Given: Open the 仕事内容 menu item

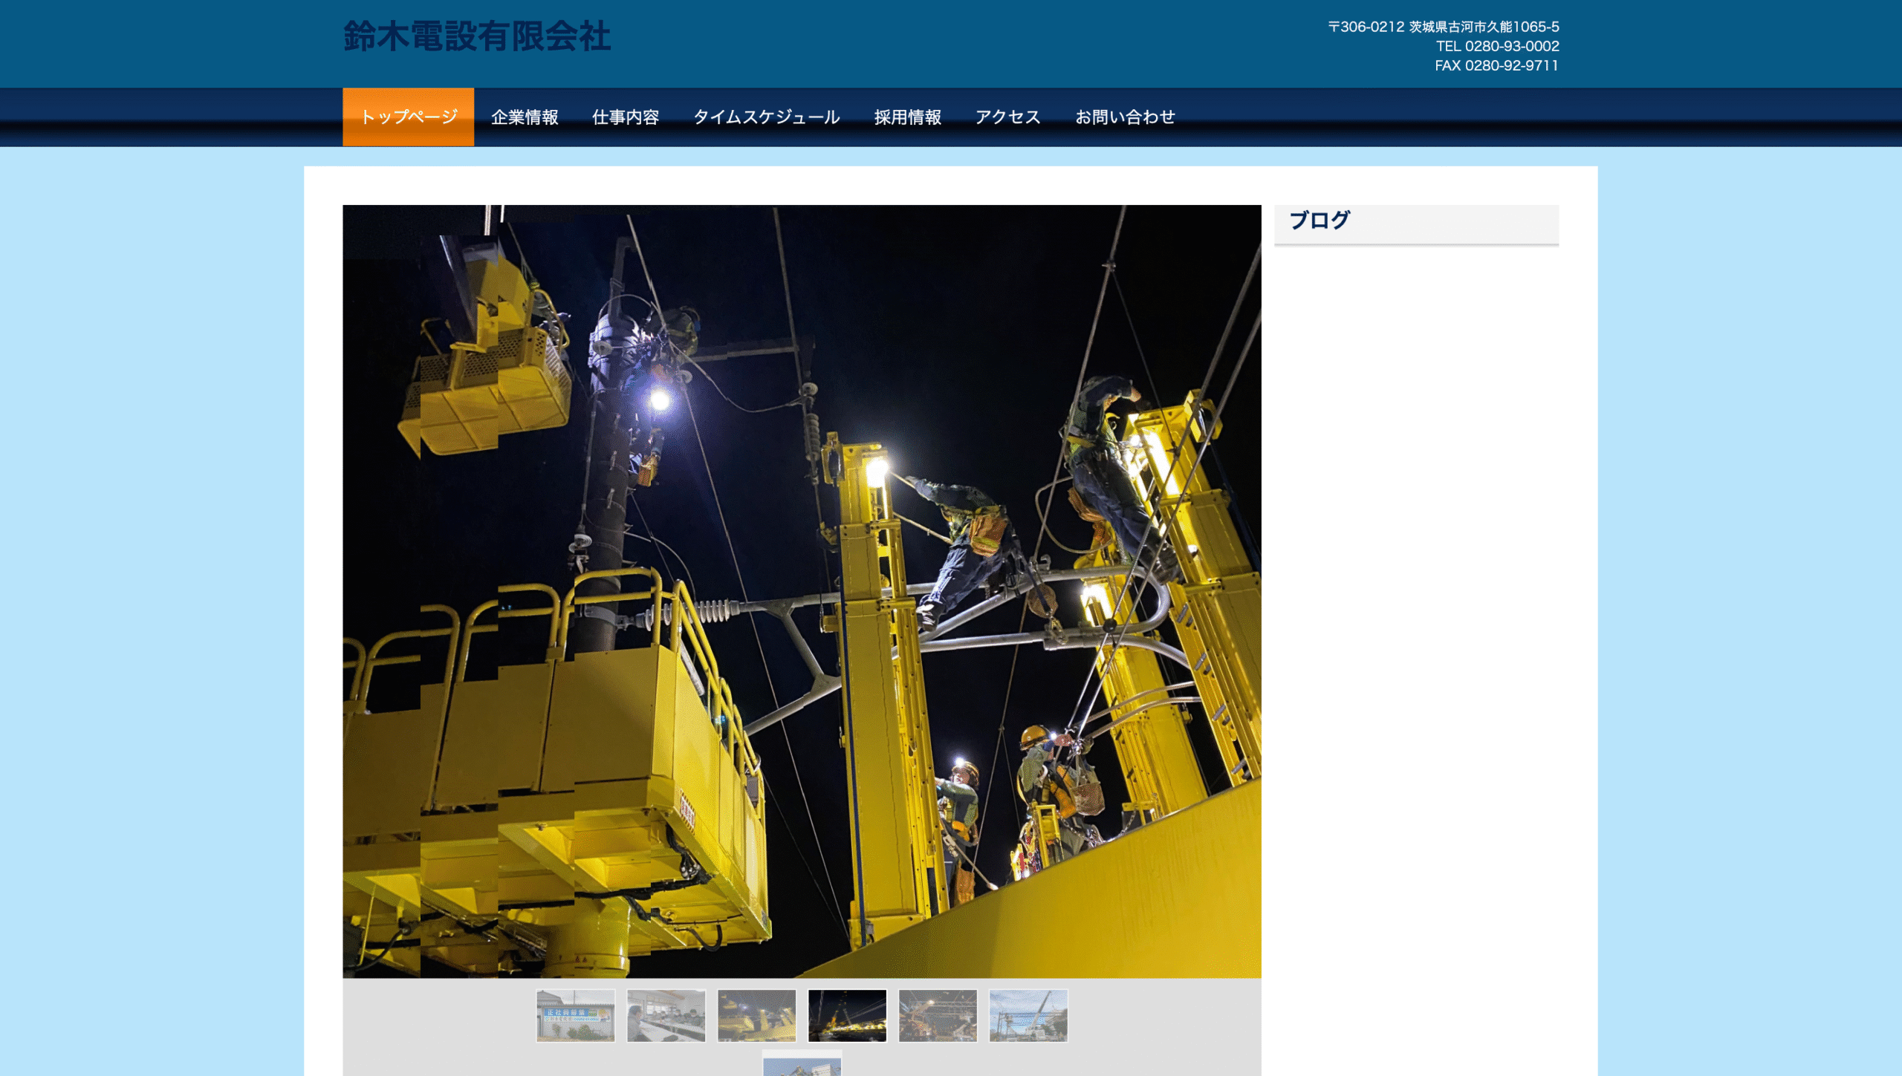Looking at the screenshot, I should [626, 117].
